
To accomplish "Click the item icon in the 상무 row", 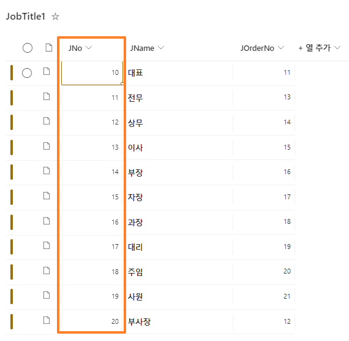I will pos(47,121).
